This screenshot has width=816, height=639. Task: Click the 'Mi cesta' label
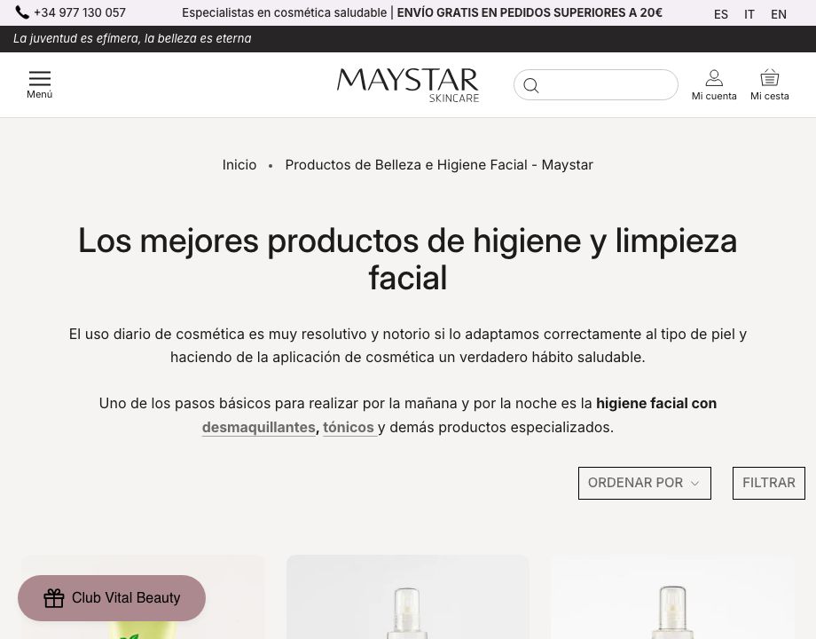point(770,96)
